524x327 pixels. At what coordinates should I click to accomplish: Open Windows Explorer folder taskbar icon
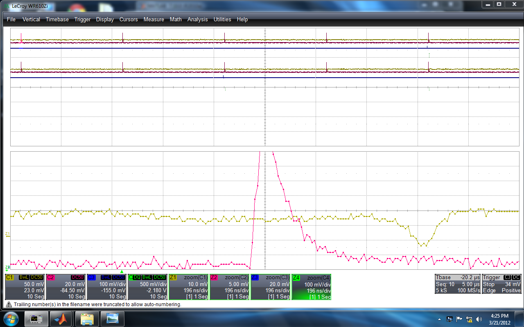(87, 318)
